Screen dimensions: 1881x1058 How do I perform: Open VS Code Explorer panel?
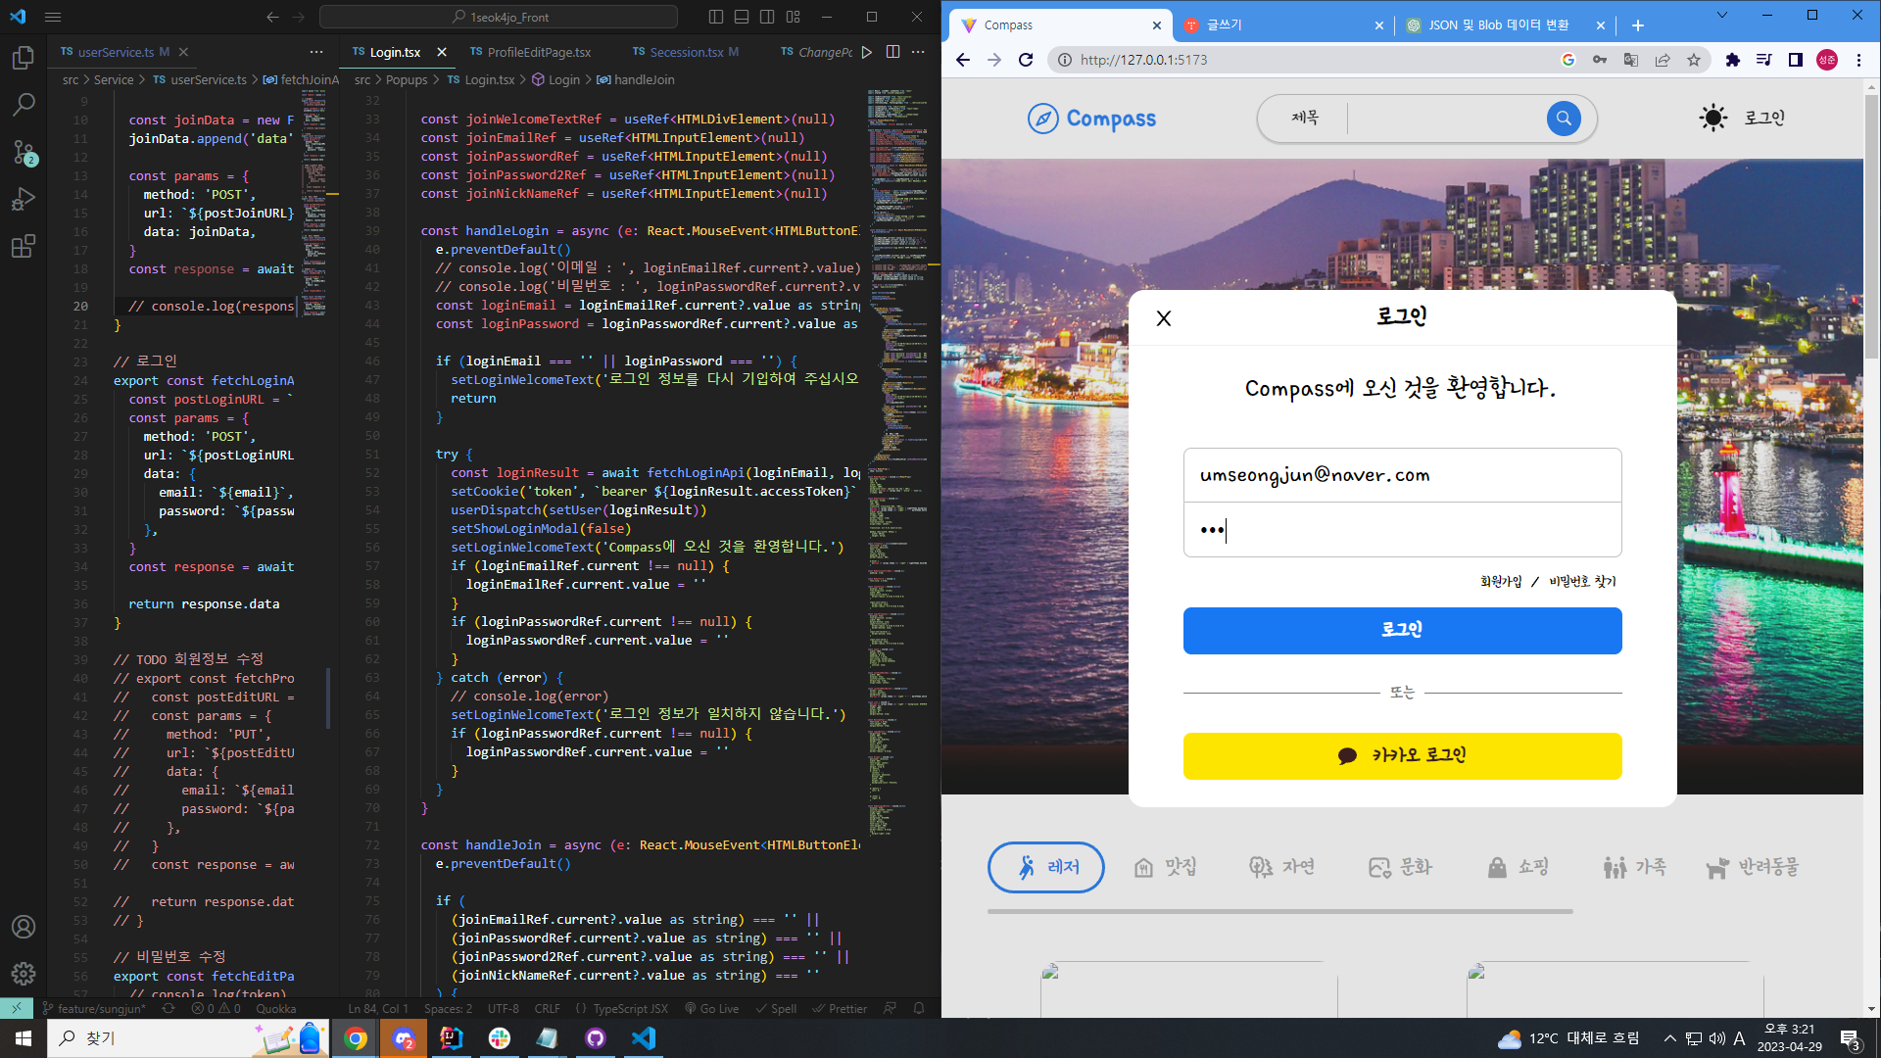tap(24, 58)
